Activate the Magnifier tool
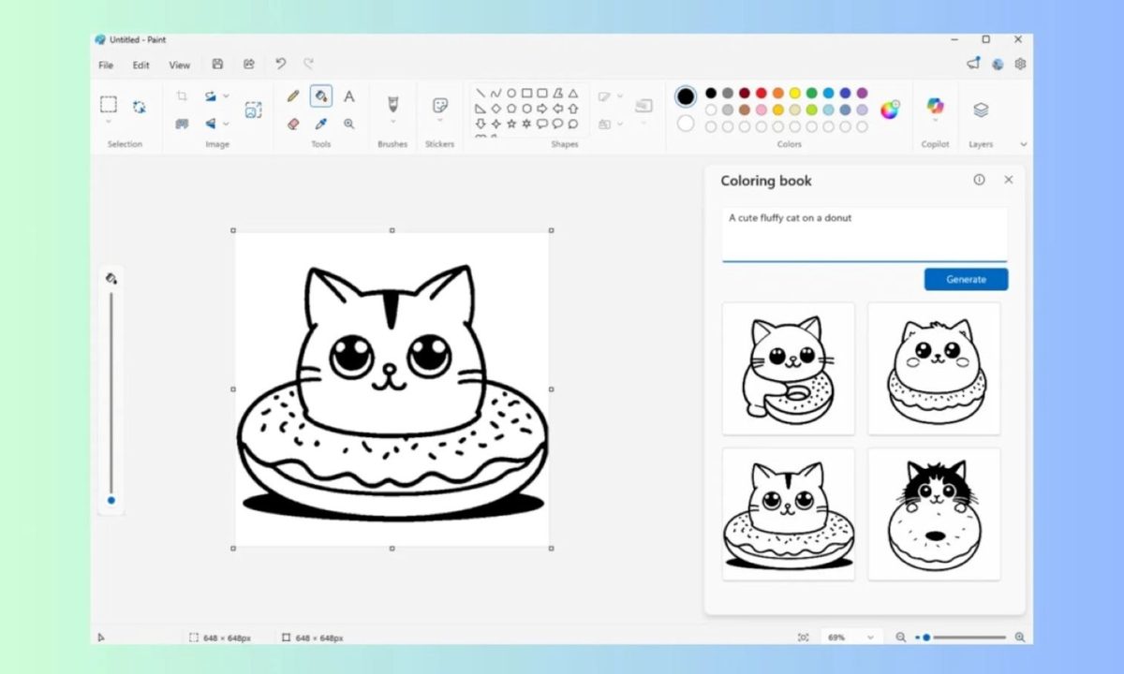Image resolution: width=1124 pixels, height=674 pixels. pos(349,124)
